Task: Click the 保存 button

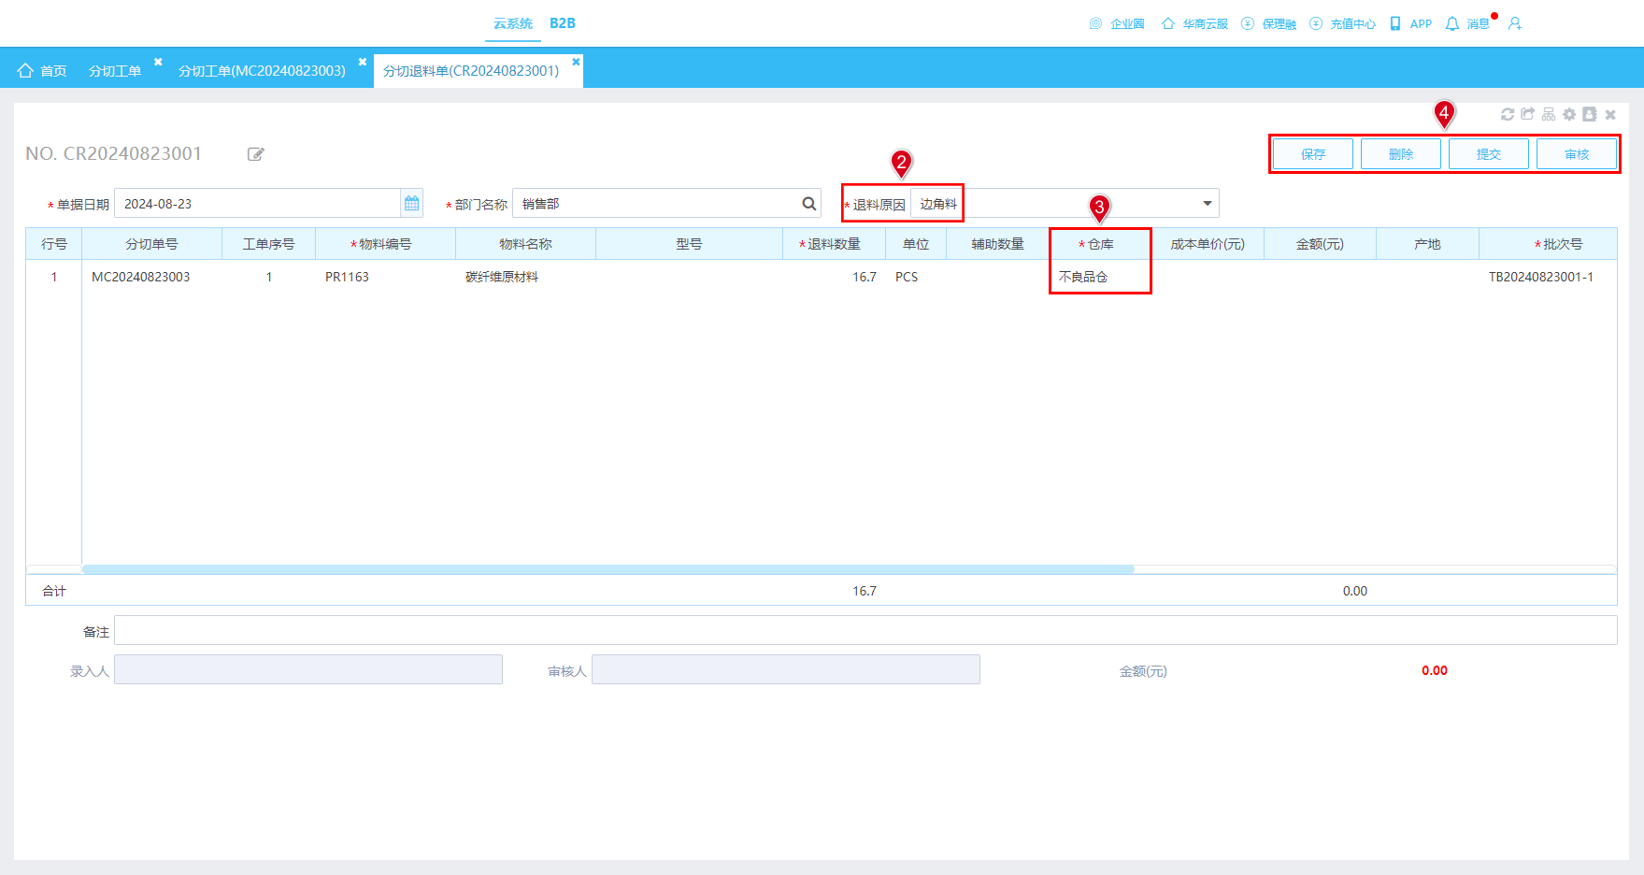Action: click(x=1313, y=154)
